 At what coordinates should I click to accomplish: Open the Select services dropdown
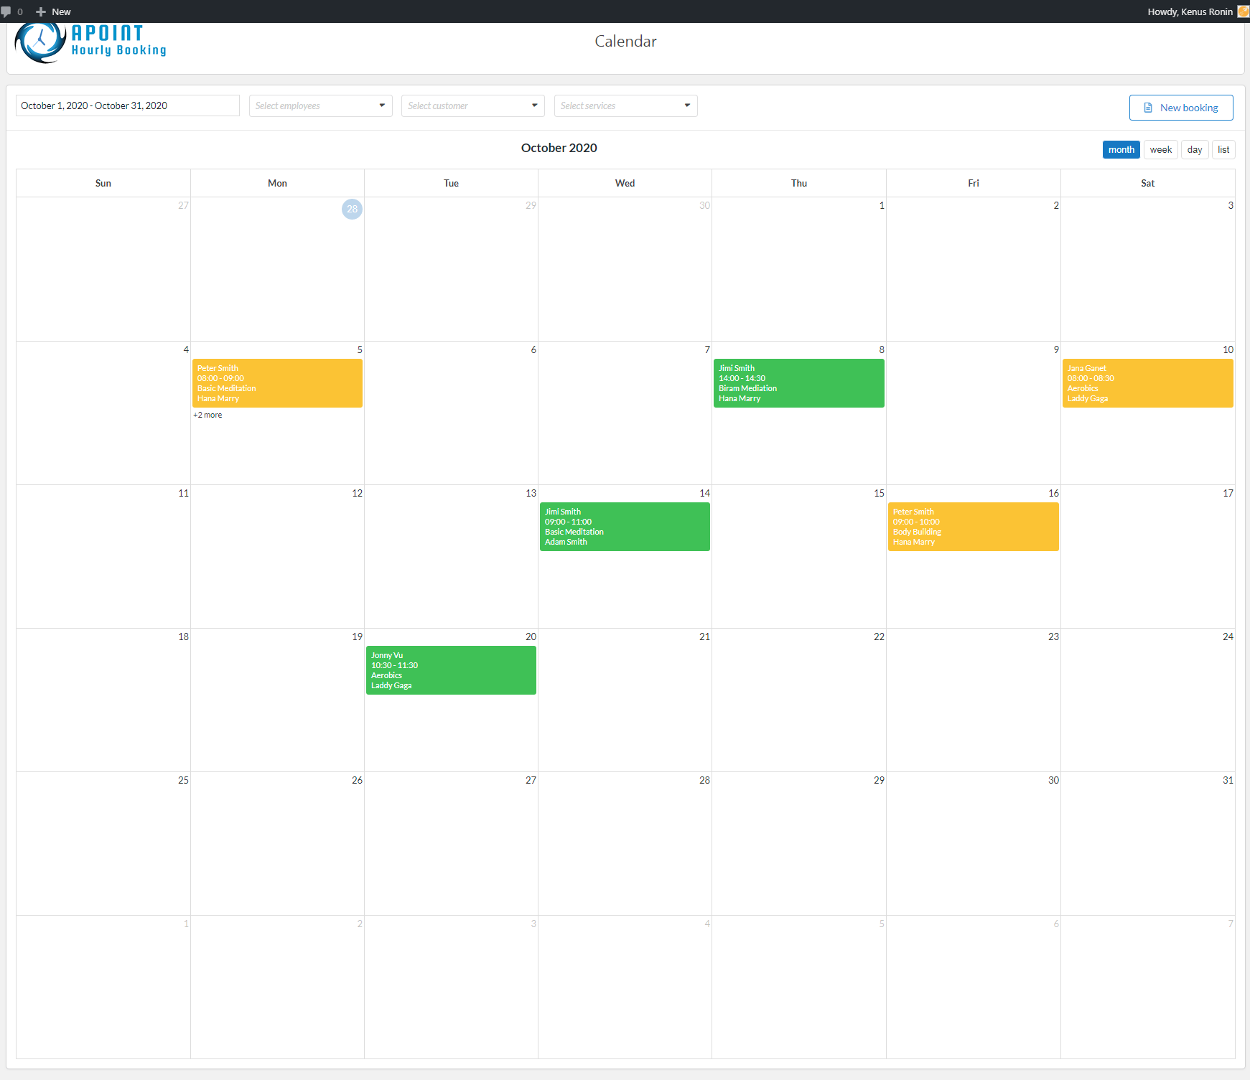625,105
